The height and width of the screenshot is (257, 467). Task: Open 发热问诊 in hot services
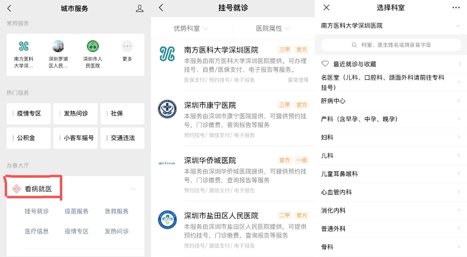coord(76,114)
